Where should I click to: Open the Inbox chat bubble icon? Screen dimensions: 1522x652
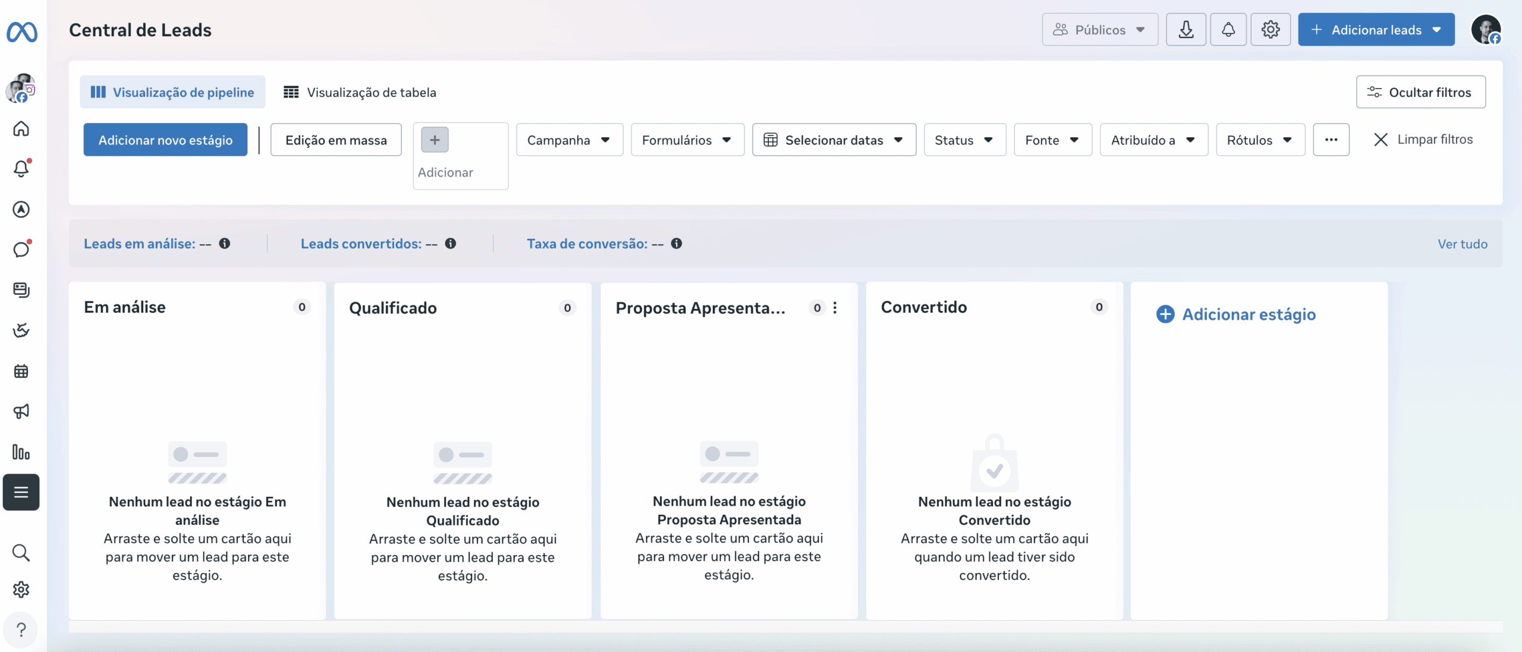click(21, 249)
